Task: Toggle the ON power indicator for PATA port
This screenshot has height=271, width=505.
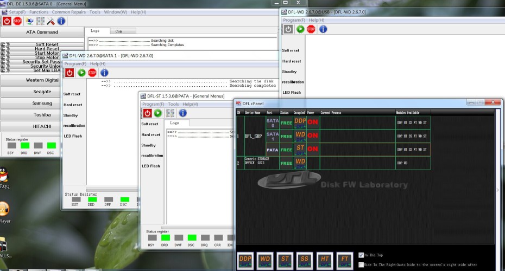Action: (313, 149)
